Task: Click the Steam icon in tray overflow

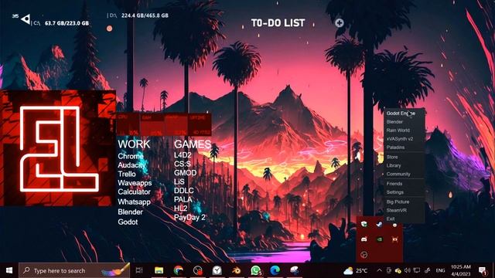Action: [x=379, y=224]
